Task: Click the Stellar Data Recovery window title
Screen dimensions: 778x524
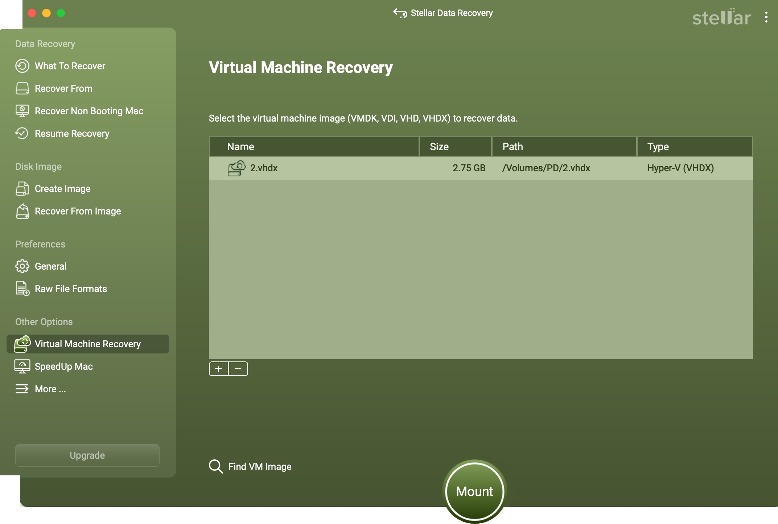Action: 452,13
